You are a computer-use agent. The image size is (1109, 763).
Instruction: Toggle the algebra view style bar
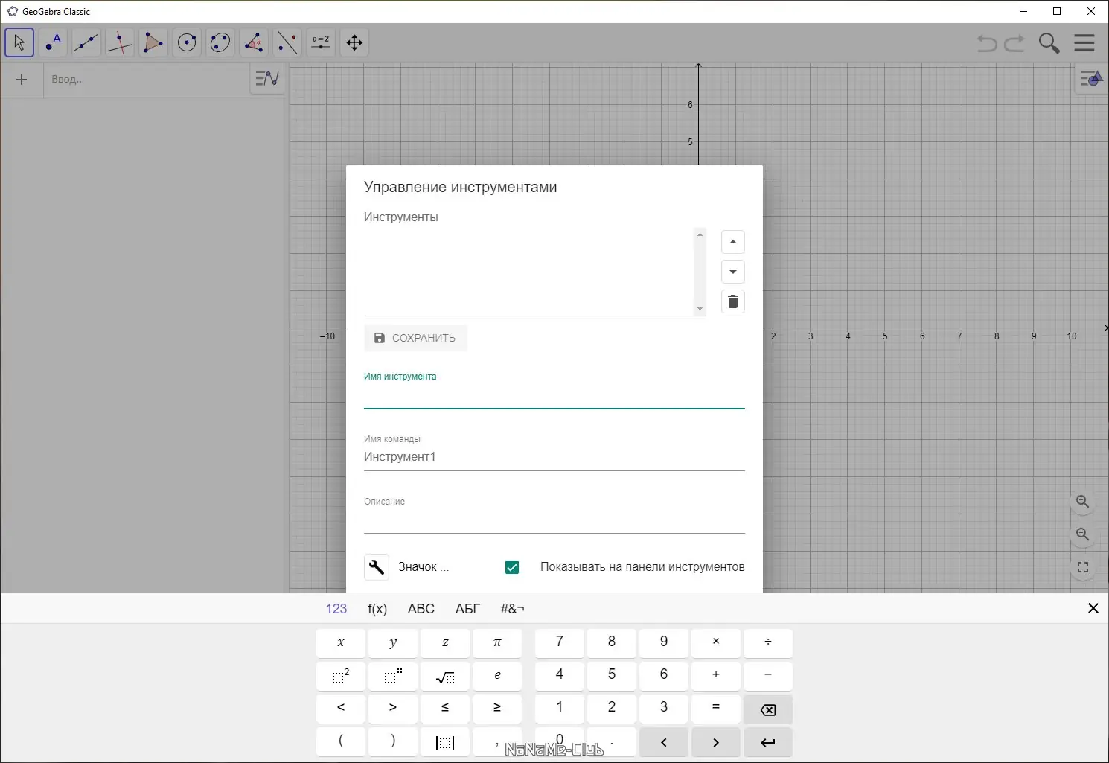click(x=267, y=77)
